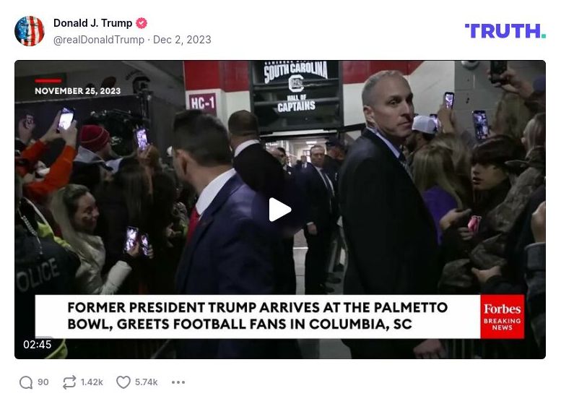
Task: Click the November 25, 2023 overlay
Action: point(78,91)
